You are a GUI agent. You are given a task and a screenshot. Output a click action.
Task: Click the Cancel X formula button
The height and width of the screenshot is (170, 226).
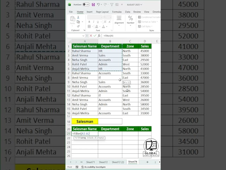pyautogui.click(x=91, y=35)
